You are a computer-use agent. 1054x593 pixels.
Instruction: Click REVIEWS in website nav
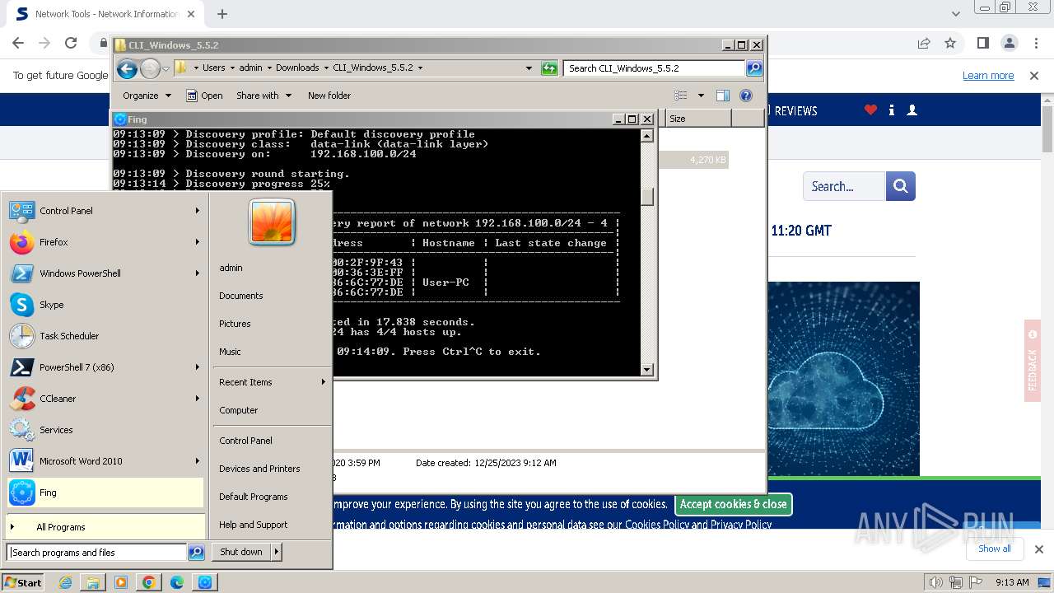point(795,110)
